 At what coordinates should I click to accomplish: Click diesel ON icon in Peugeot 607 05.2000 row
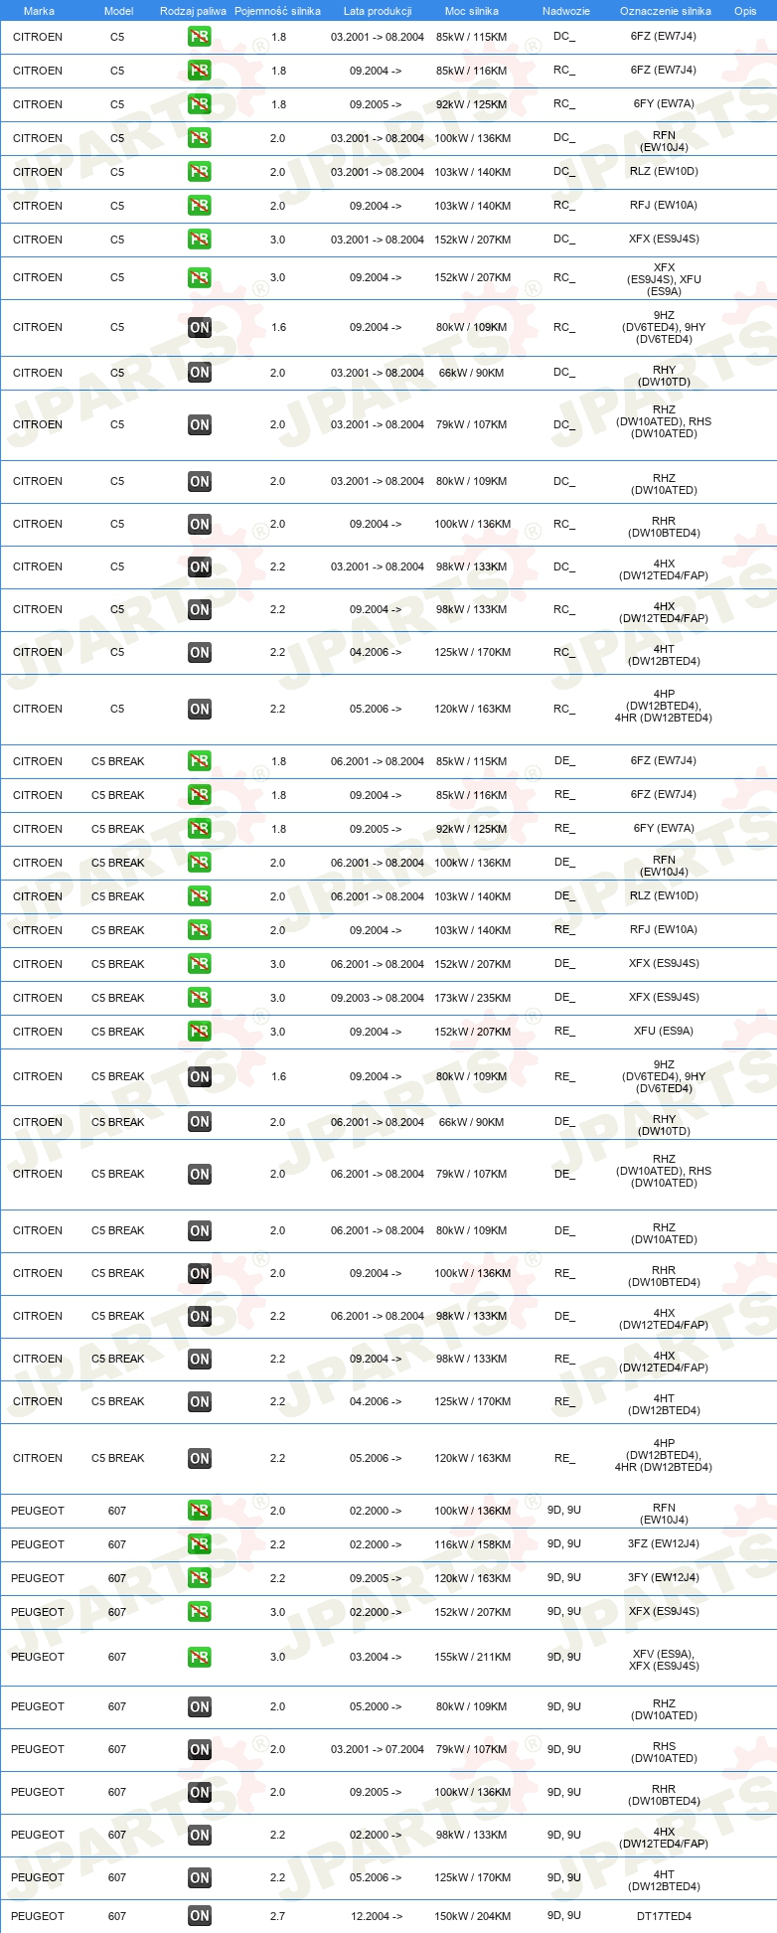pos(200,1706)
